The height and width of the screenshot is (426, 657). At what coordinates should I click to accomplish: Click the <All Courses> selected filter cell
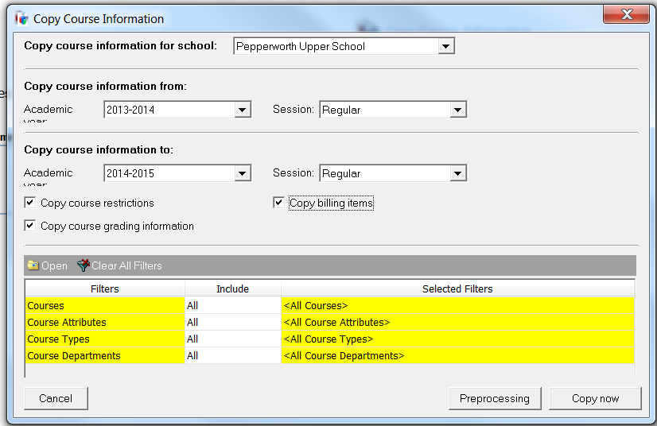(457, 305)
